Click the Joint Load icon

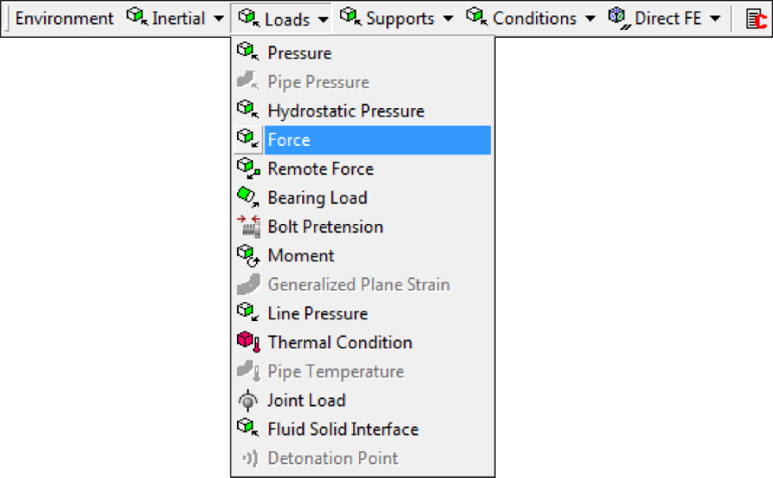pyautogui.click(x=248, y=400)
